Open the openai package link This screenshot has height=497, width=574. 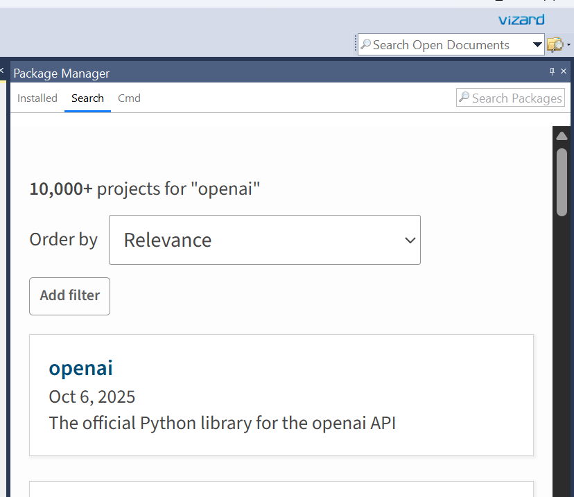80,368
